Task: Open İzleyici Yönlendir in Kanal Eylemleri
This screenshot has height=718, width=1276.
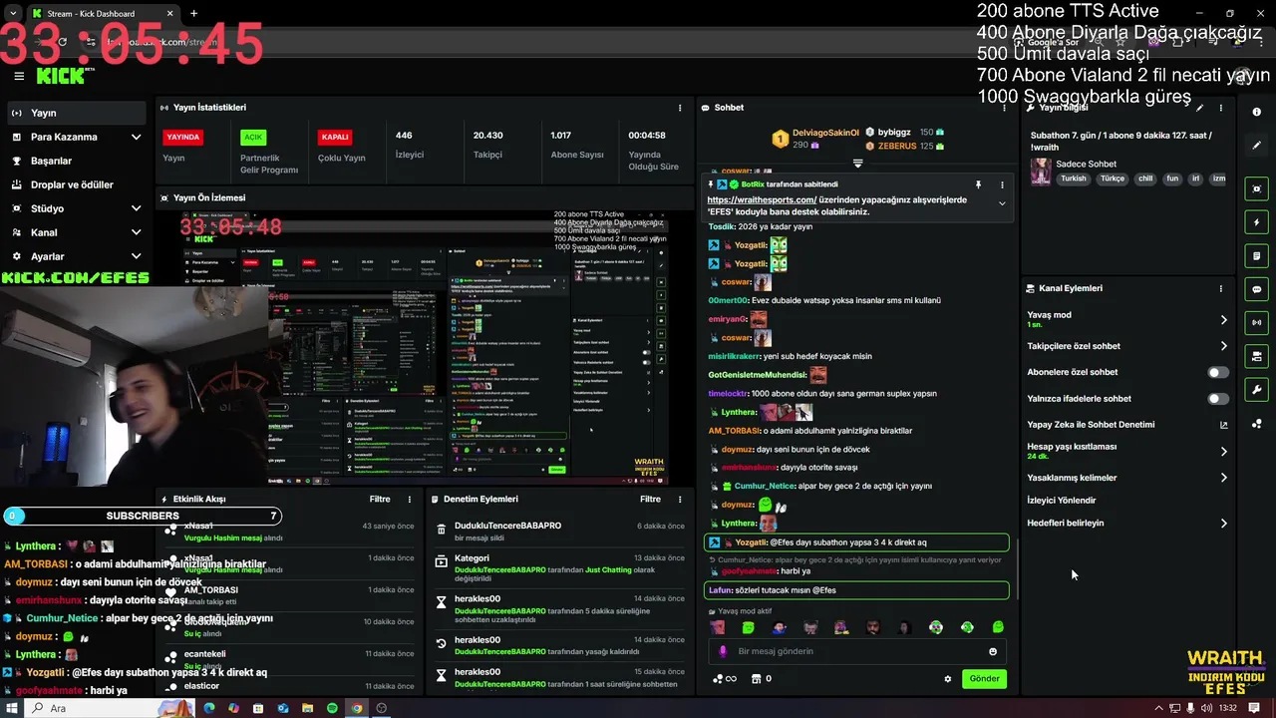Action: (x=1062, y=501)
